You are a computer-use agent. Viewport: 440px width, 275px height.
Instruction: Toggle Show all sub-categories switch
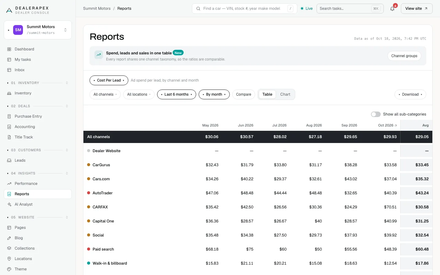coord(376,114)
